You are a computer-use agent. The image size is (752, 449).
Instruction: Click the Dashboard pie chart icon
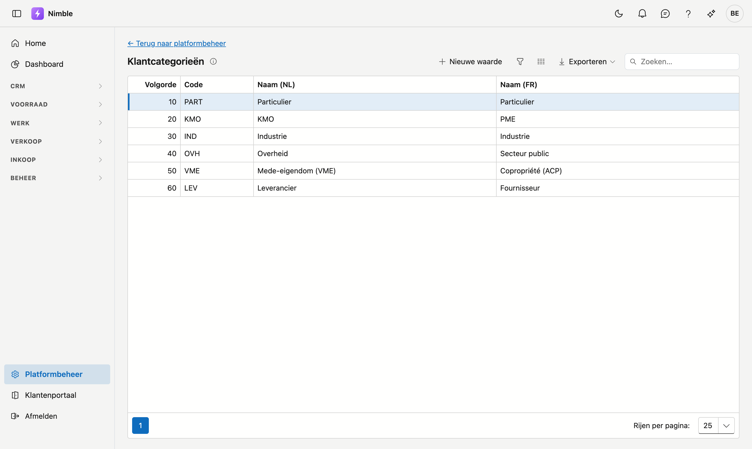[15, 64]
